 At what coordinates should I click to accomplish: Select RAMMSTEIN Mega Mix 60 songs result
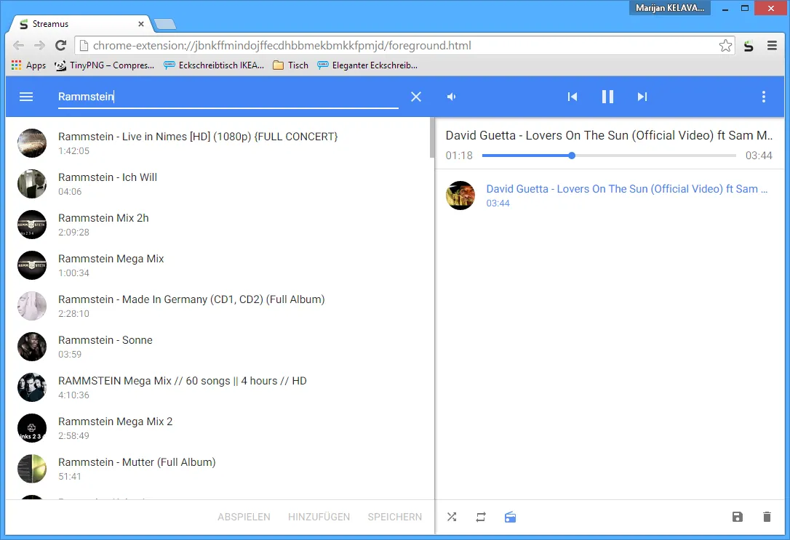tap(218, 387)
